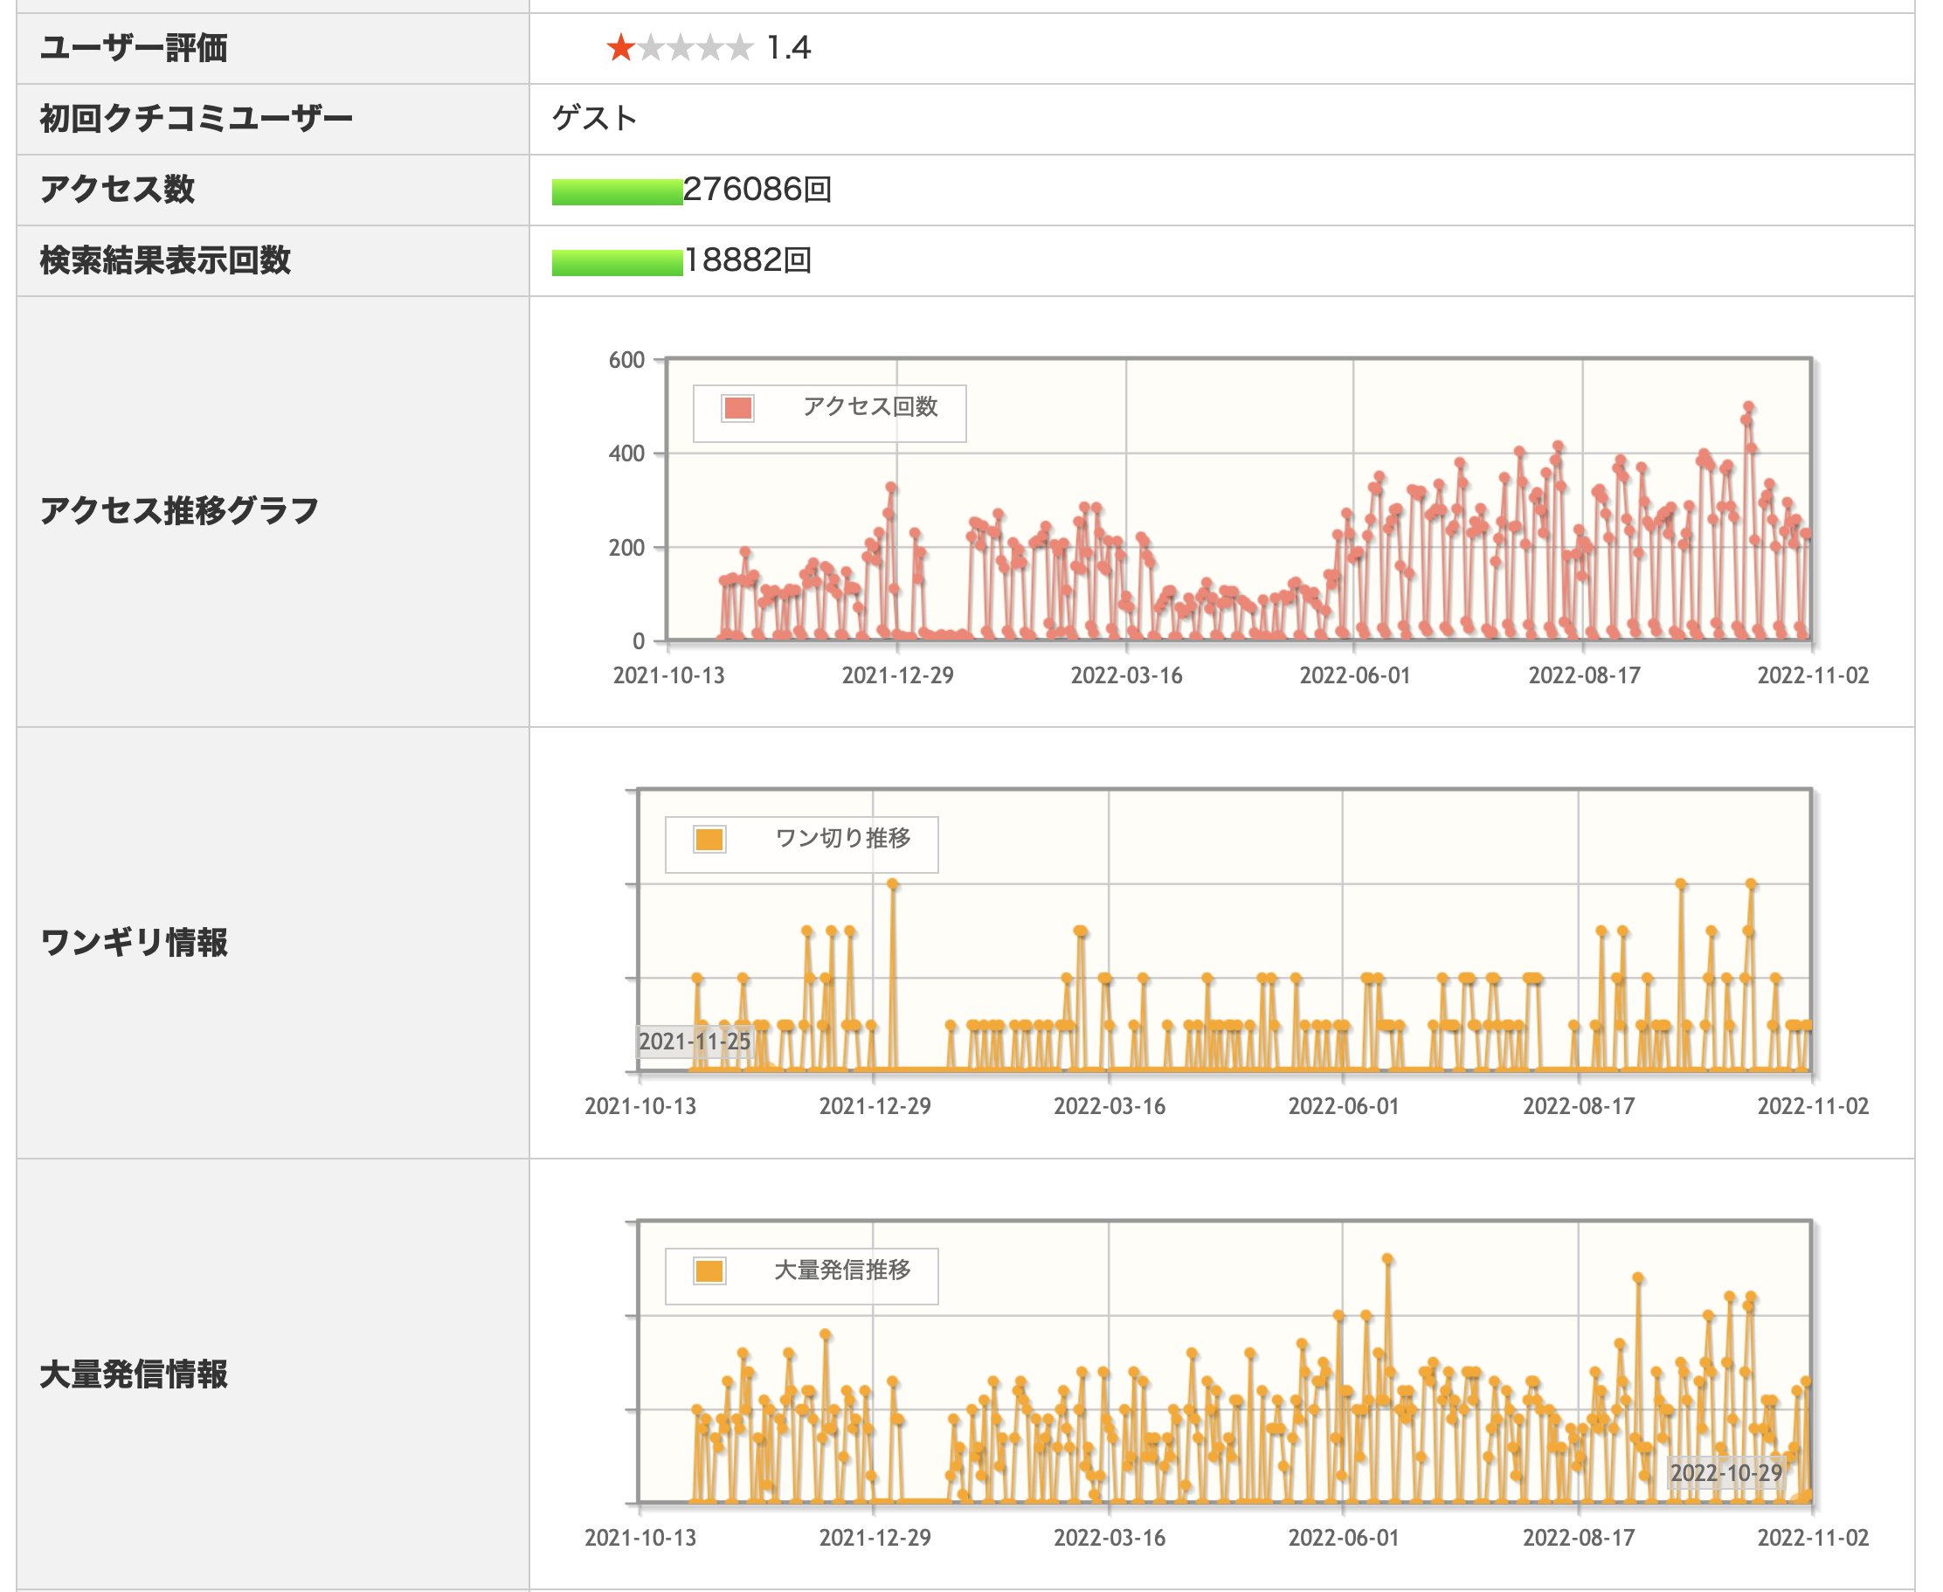
Task: Click the 2021-11-25 tooltip in ワンギリ chart
Action: [695, 1042]
